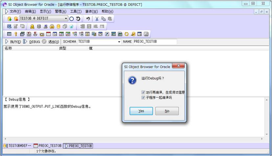Click the connect to database icon
This screenshot has width=272, height=156.
click(x=10, y=19)
